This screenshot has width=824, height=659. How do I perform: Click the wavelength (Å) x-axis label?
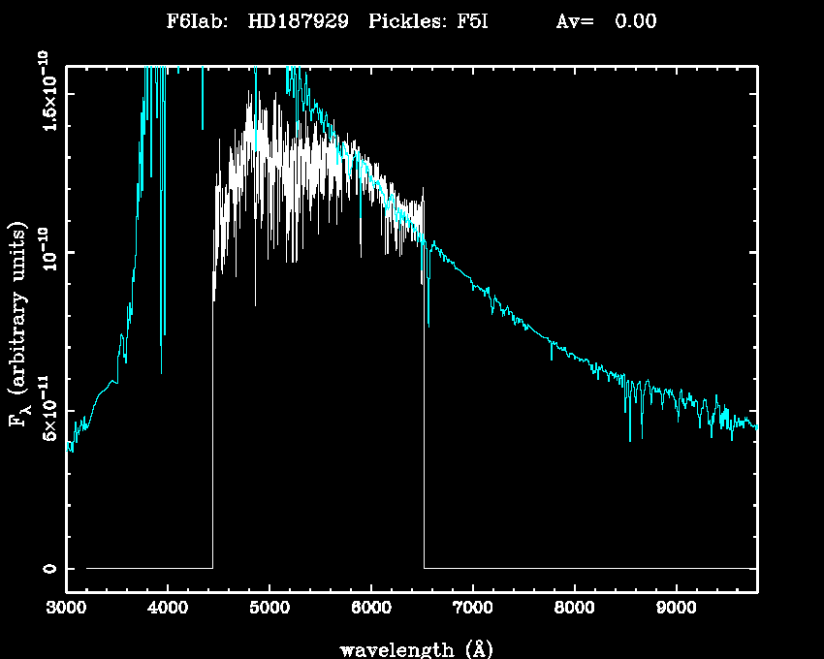pos(413,647)
